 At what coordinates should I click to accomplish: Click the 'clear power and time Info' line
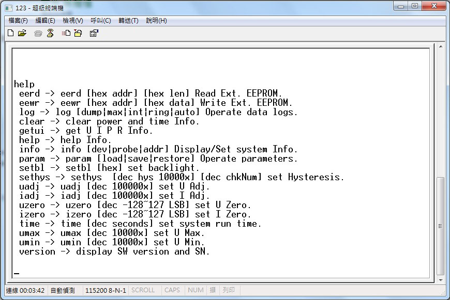[109, 121]
